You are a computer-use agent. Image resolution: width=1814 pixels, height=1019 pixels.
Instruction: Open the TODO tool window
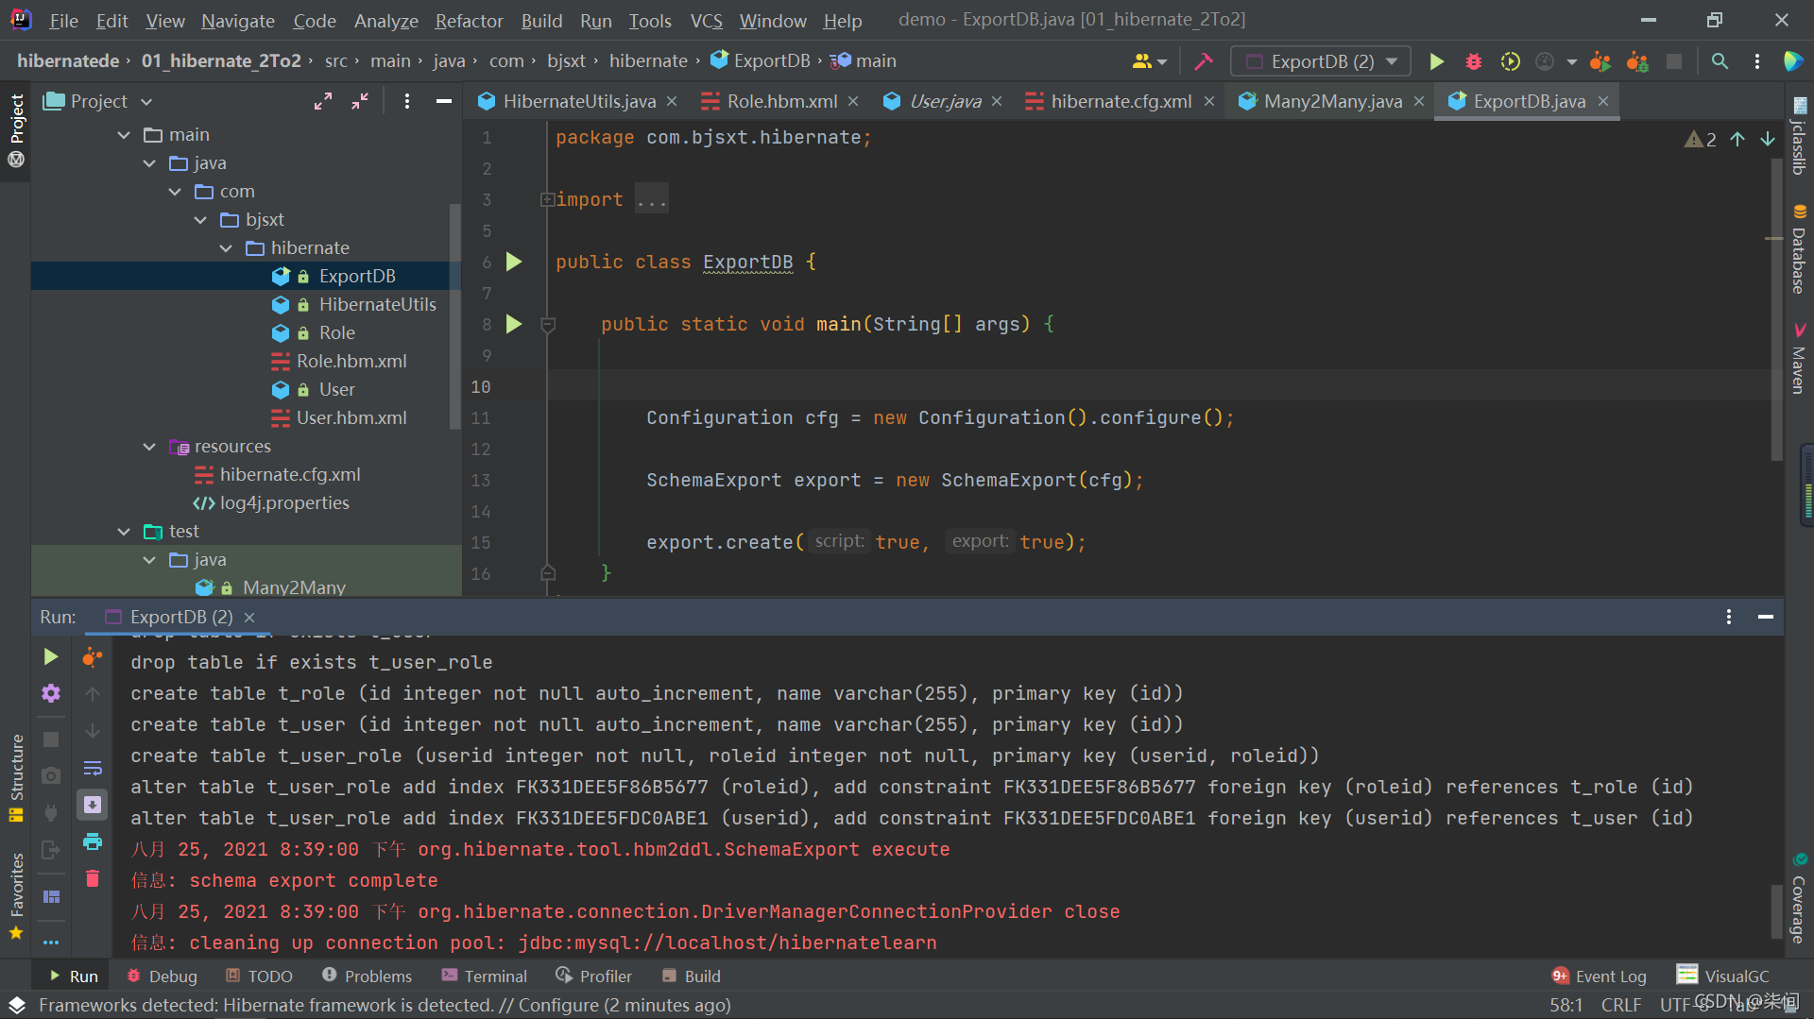coord(259,976)
